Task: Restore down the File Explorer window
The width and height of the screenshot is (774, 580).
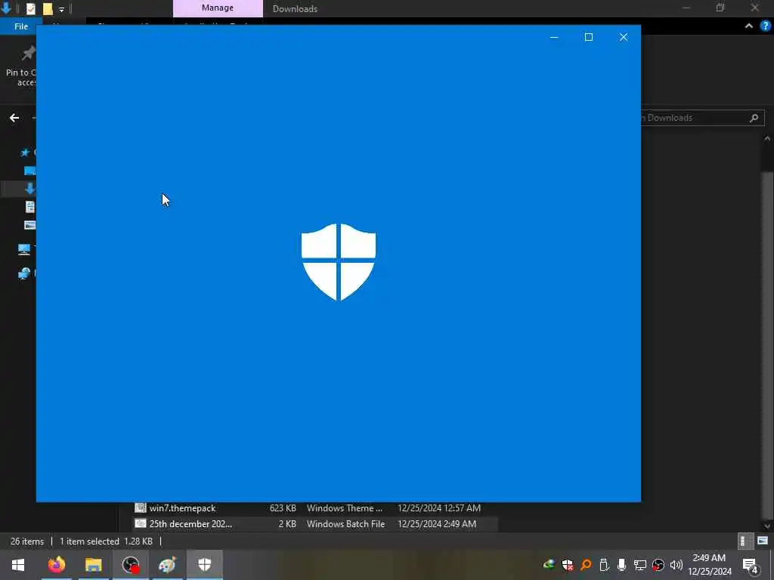Action: click(x=720, y=8)
